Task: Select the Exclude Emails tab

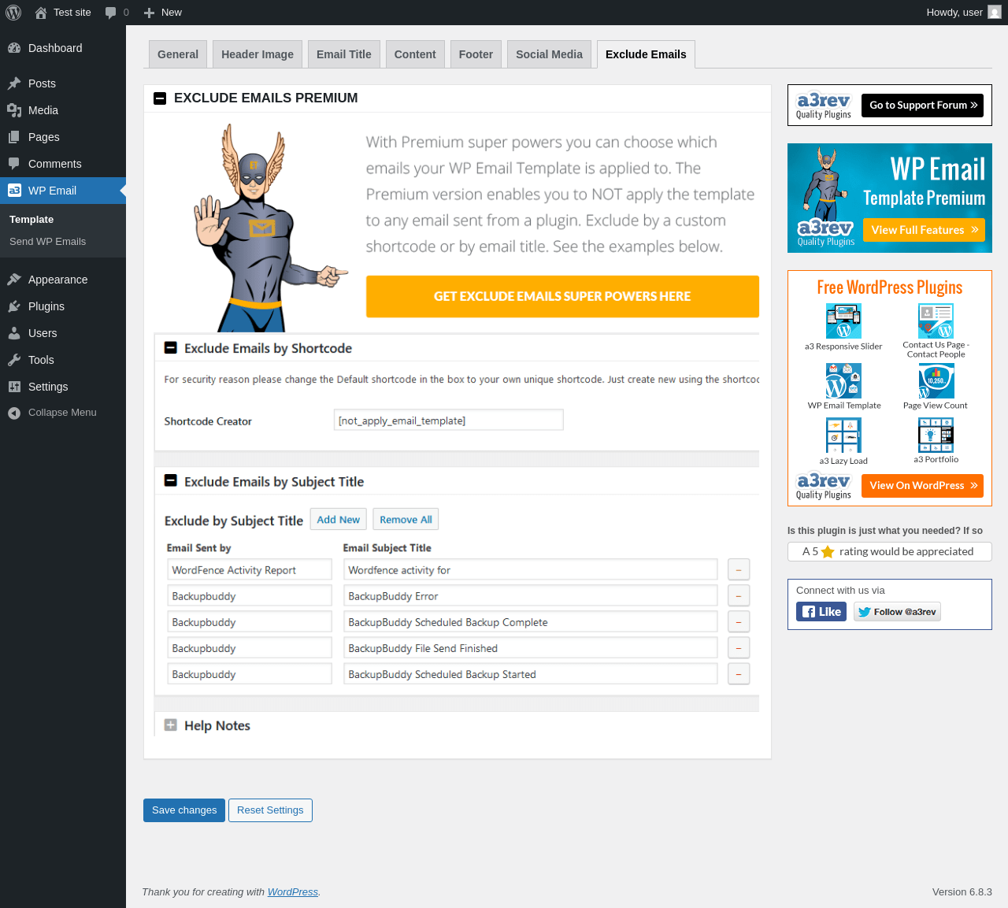Action: coord(646,54)
